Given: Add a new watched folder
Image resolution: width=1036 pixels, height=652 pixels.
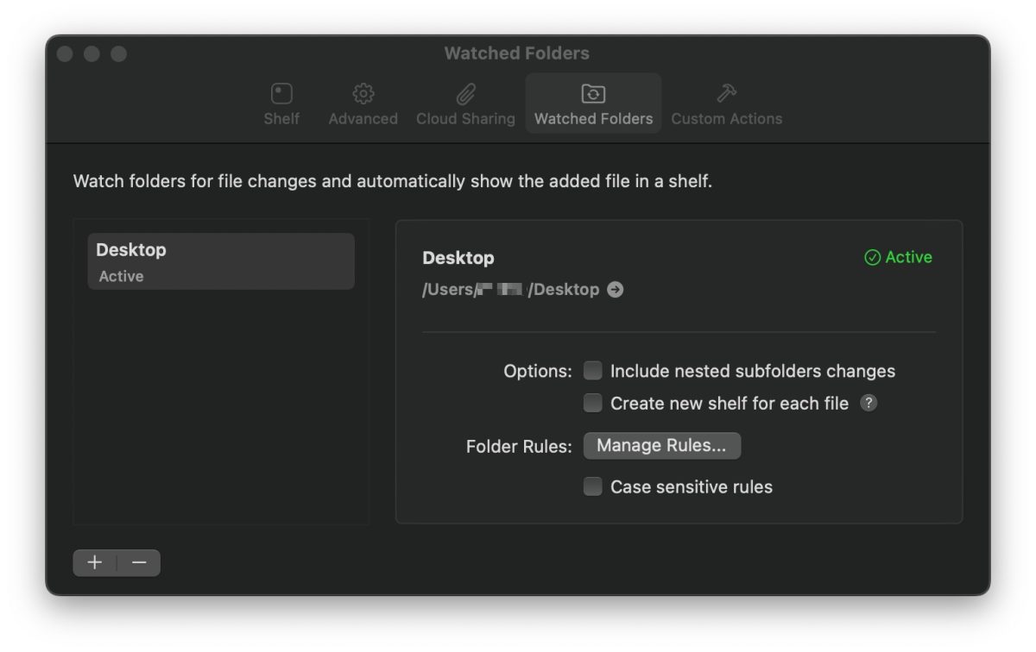Looking at the screenshot, I should click(95, 562).
